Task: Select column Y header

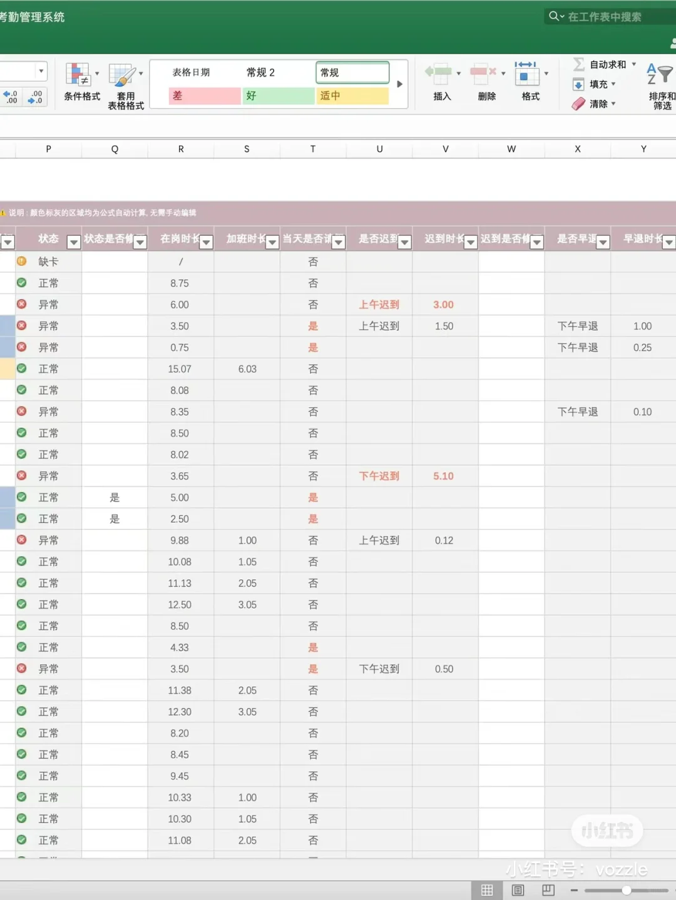Action: 643,149
